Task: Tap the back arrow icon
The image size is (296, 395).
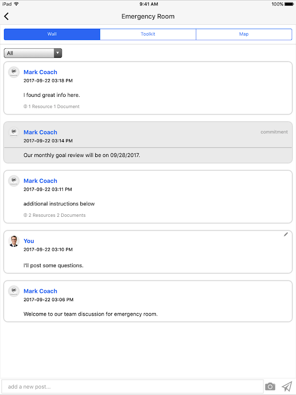Action: pyautogui.click(x=6, y=16)
